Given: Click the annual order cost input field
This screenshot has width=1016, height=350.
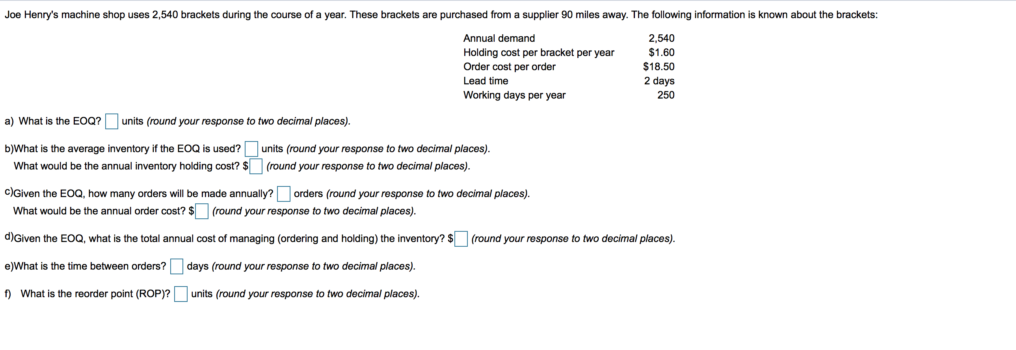Looking at the screenshot, I should click(x=201, y=211).
